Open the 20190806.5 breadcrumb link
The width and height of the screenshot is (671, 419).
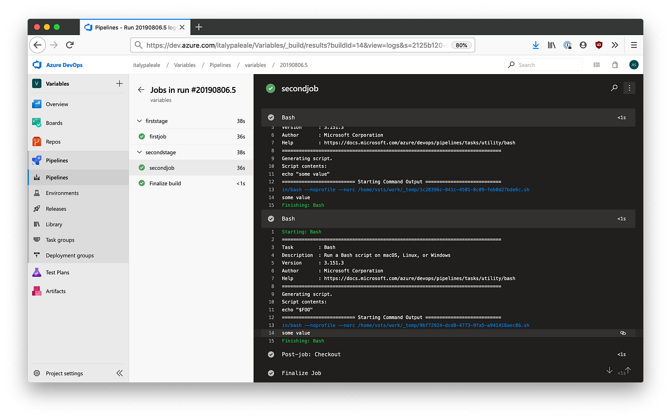tap(294, 65)
